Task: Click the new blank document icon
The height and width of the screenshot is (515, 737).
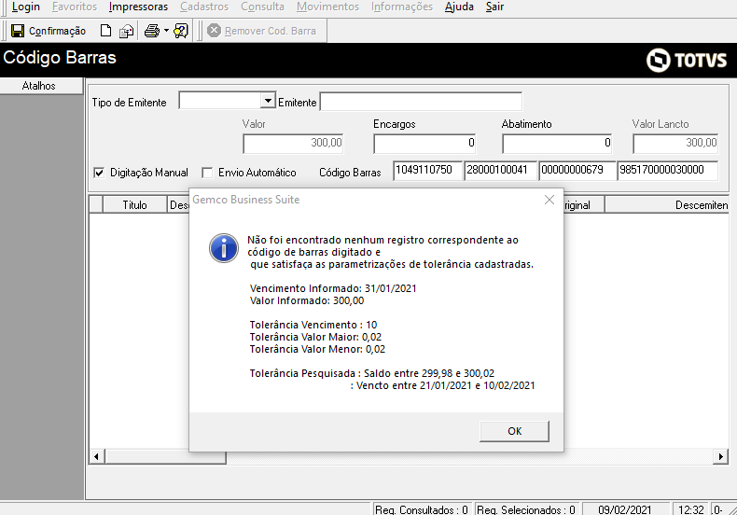Action: (106, 31)
